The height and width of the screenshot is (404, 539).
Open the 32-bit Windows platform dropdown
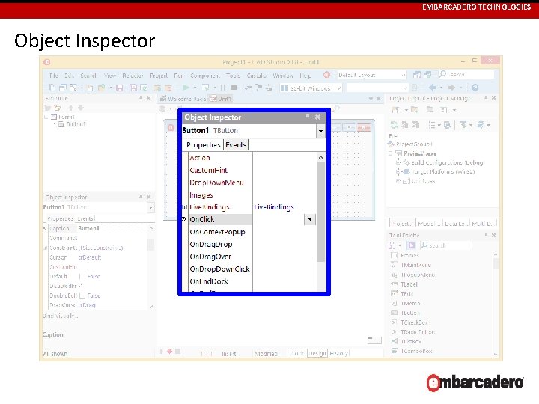(x=338, y=88)
